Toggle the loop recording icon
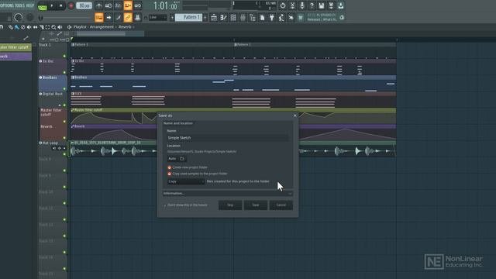The image size is (496, 279). tap(138, 5)
